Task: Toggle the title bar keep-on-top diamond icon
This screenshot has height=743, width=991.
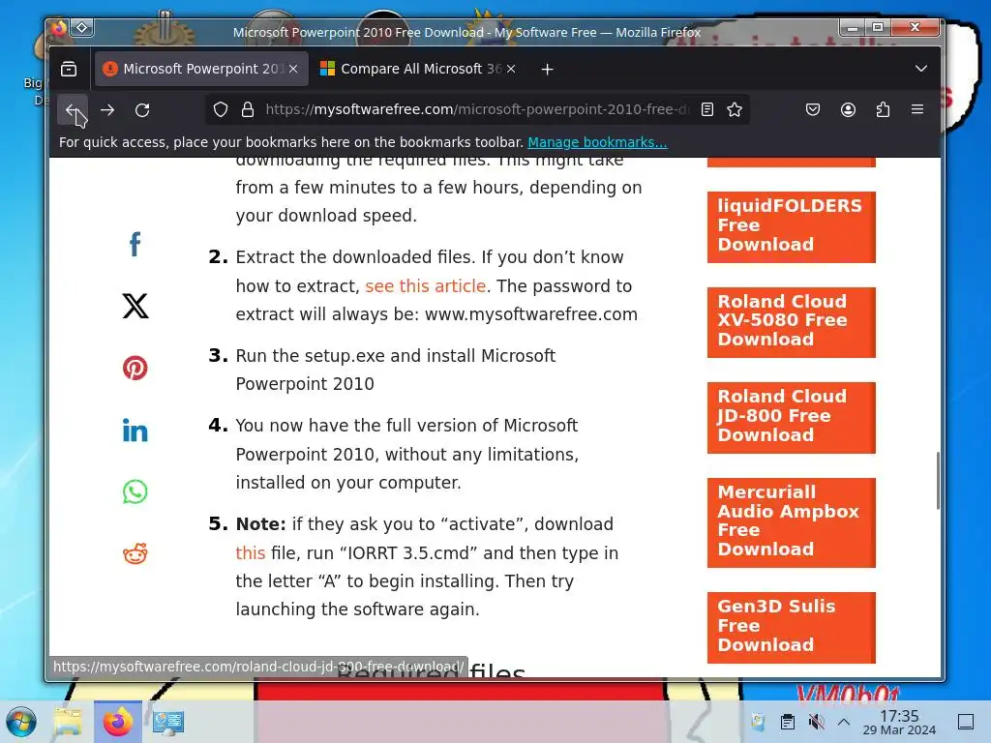Action: (82, 28)
